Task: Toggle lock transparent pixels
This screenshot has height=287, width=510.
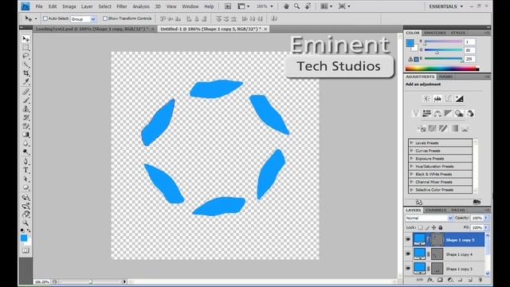Action: 421,227
